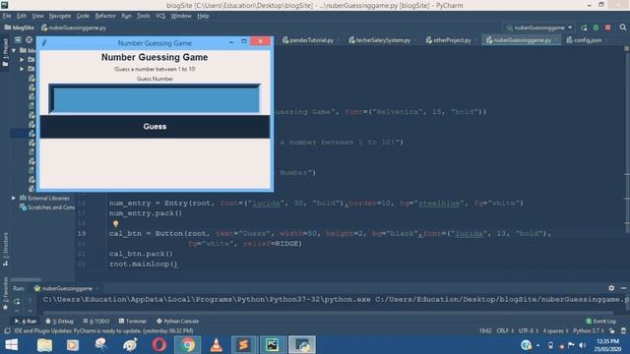Viewport: 630px width, 354px height.
Task: Open Opera browser from the taskbar
Action: [x=159, y=345]
